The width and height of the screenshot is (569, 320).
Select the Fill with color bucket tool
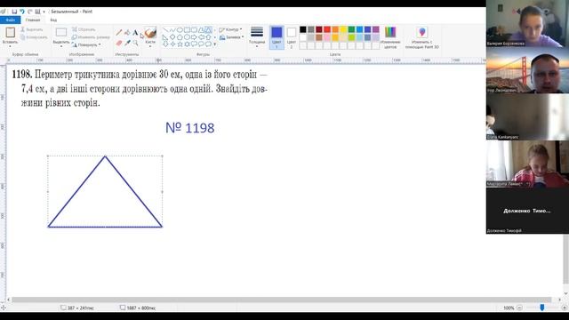(127, 33)
